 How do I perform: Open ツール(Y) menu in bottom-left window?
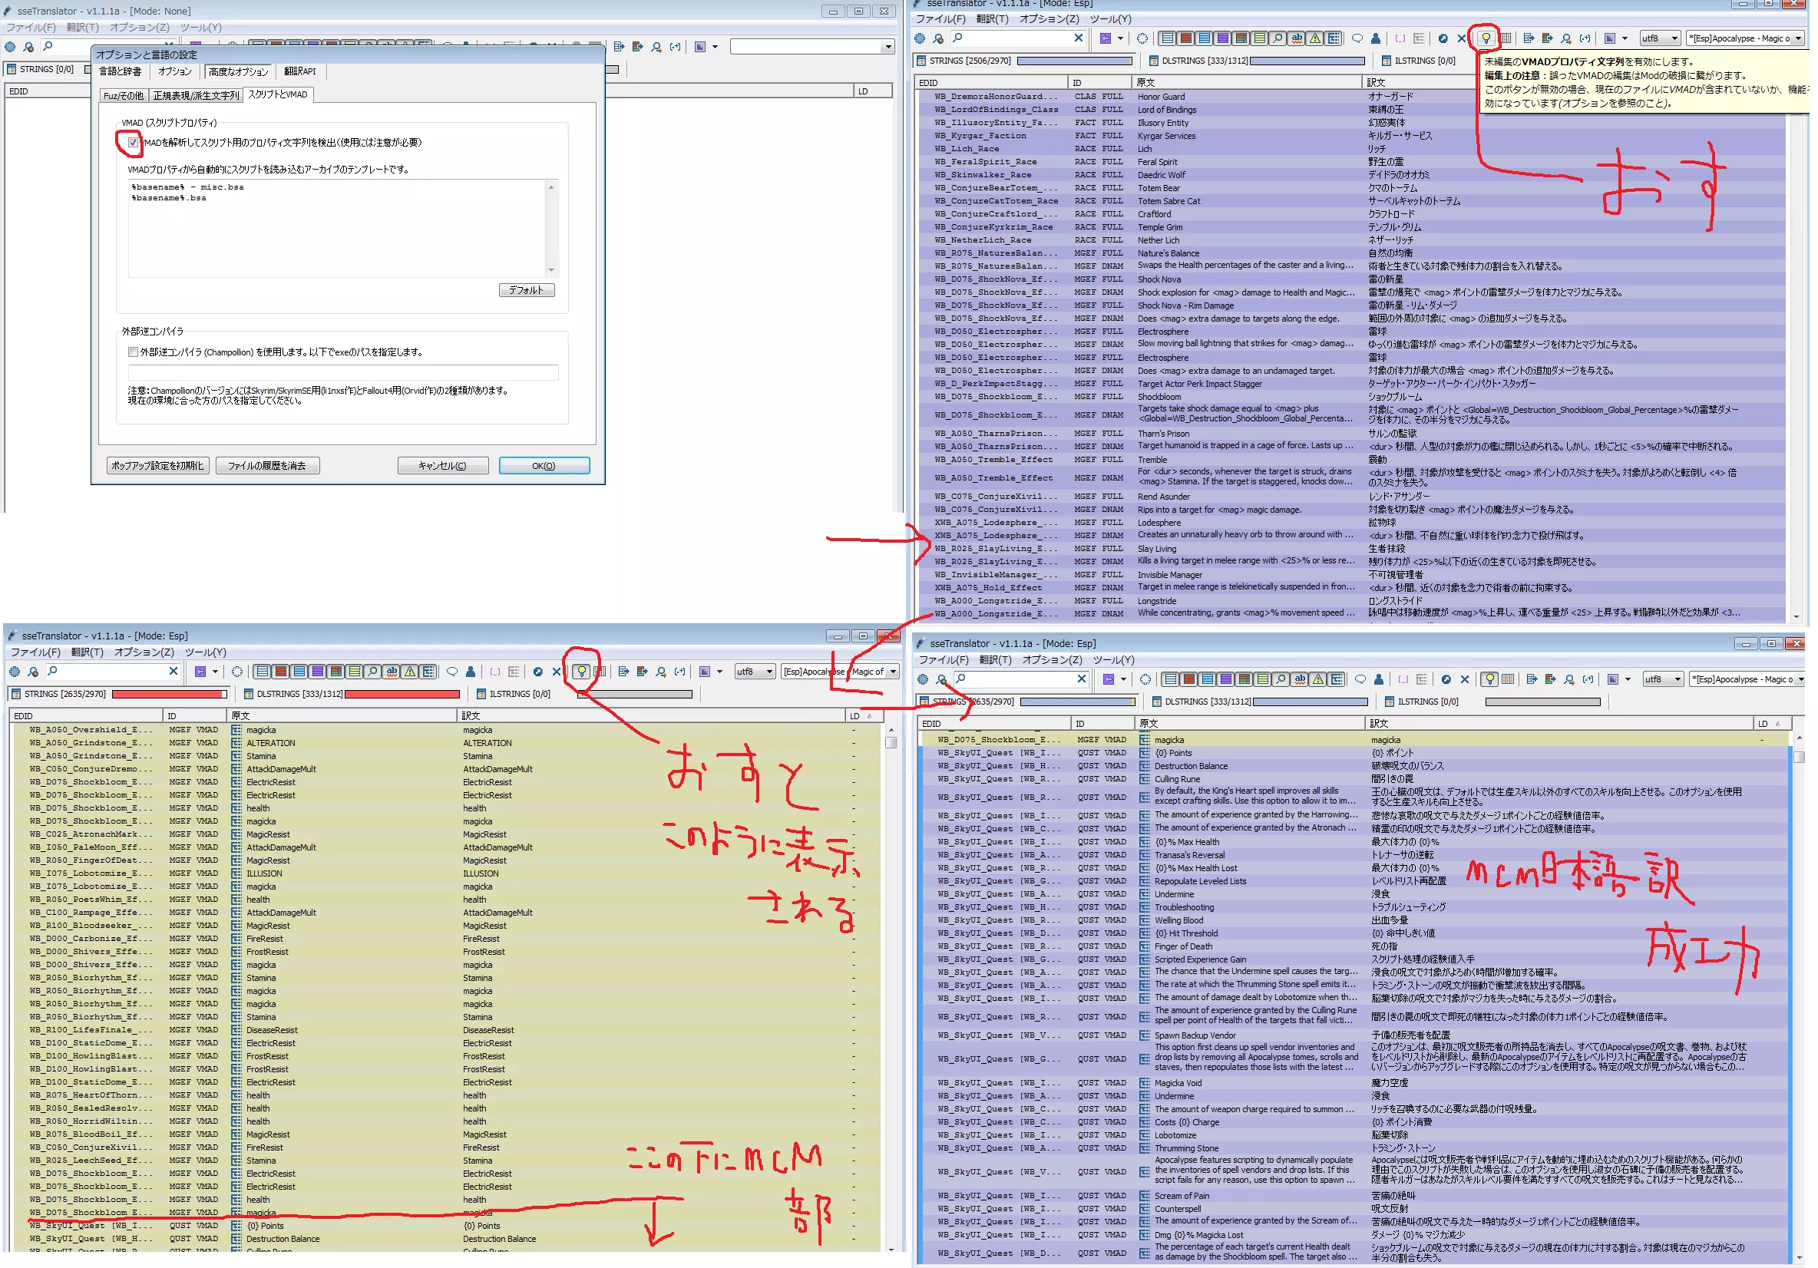[205, 652]
